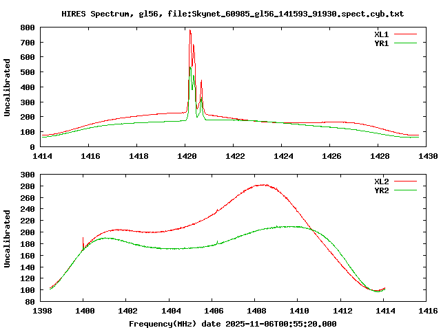Screen dimensions: 441x330
Task: Click the red line sample beside XL1
Action: click(406, 34)
